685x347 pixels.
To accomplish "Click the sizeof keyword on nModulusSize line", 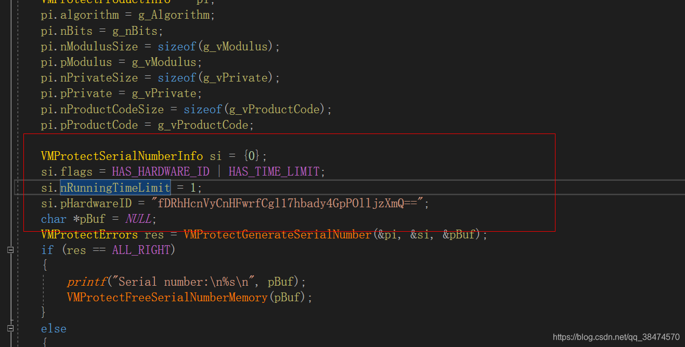I will click(176, 46).
